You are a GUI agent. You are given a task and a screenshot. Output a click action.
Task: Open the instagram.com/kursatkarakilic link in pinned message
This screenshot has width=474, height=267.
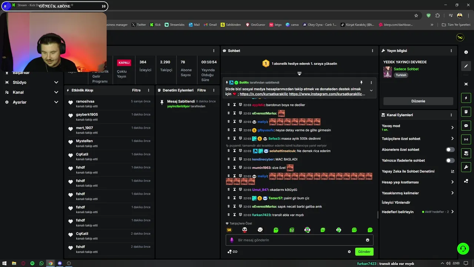coord(327,94)
